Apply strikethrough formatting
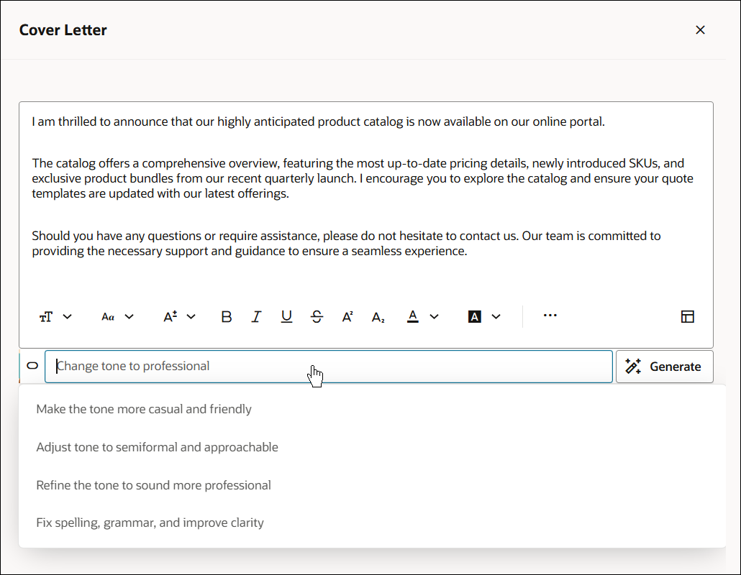This screenshot has height=575, width=741. pyautogui.click(x=317, y=316)
